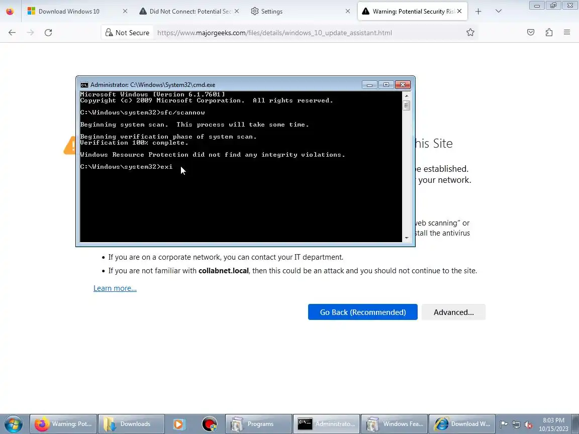Click the muted volume tray icon
The image size is (579, 434).
528,424
